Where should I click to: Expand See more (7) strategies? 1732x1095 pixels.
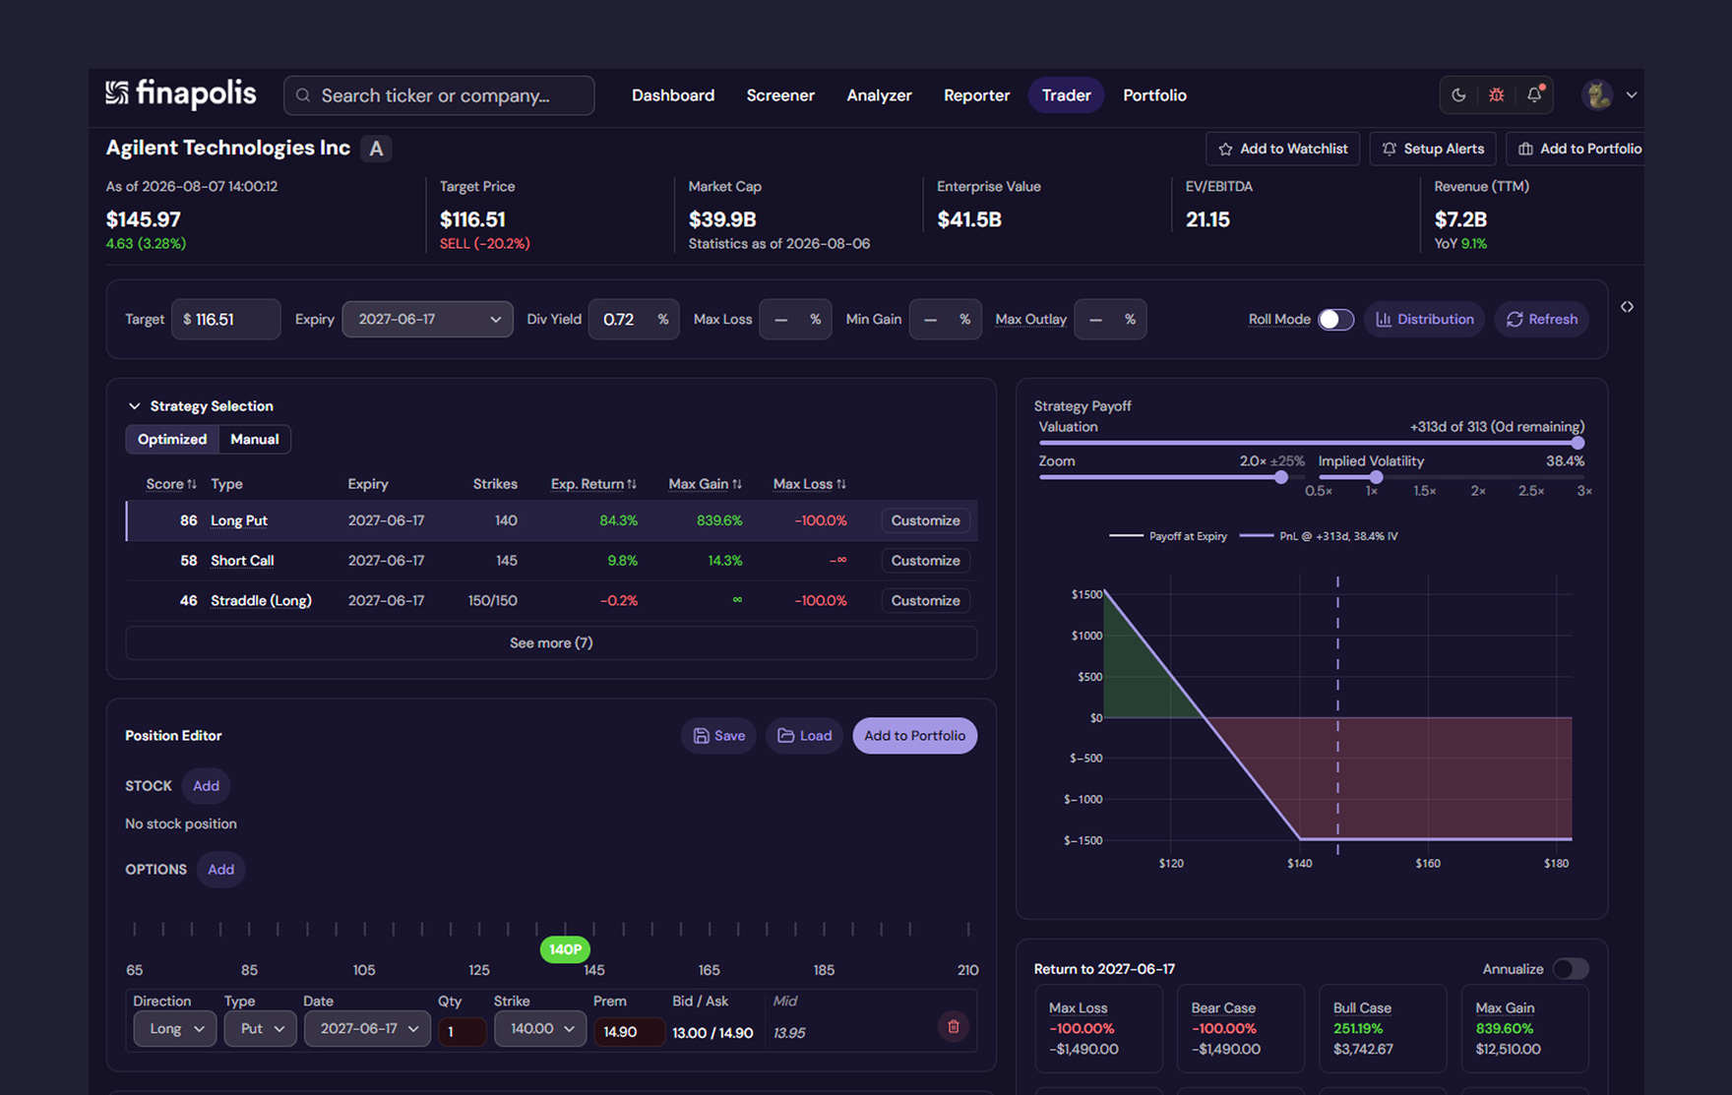point(551,643)
